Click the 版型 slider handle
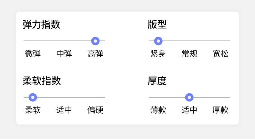Screen dimensions: 255x139 [x=158, y=41]
